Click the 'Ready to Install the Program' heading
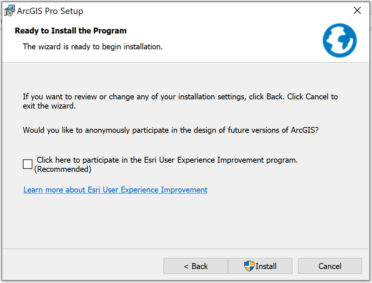Image resolution: width=372 pixels, height=283 pixels. [x=71, y=31]
